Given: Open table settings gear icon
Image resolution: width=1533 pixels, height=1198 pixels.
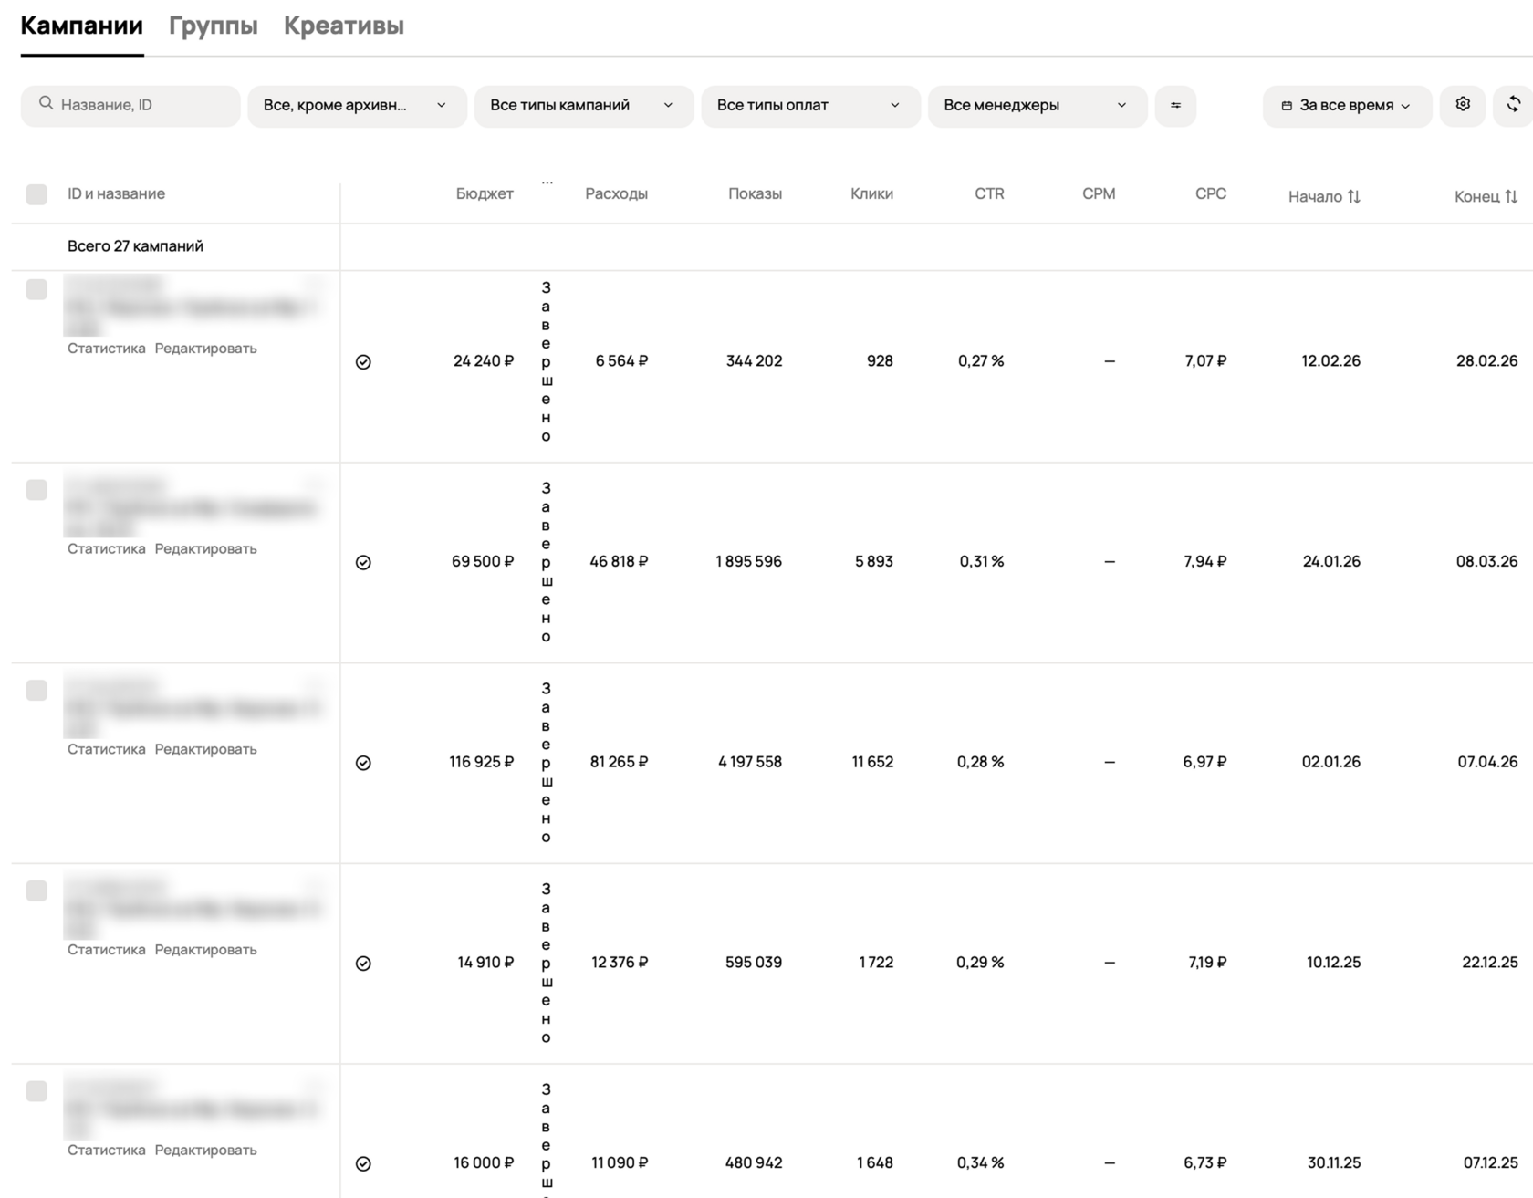Looking at the screenshot, I should tap(1463, 105).
